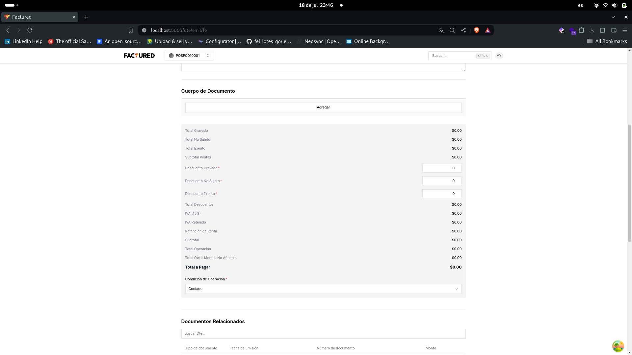632x355 pixels.
Task: Reload the page
Action: 30,30
